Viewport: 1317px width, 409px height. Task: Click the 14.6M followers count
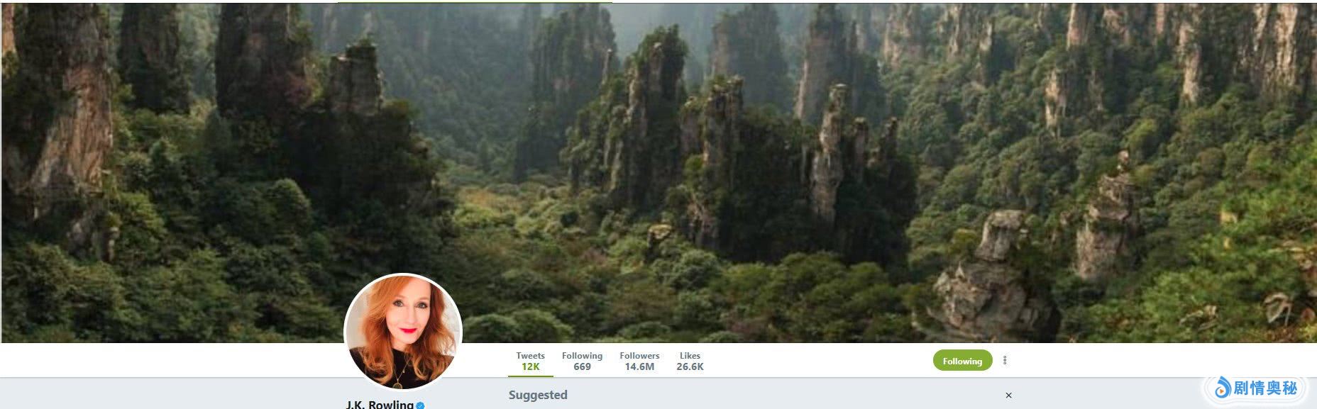point(639,367)
